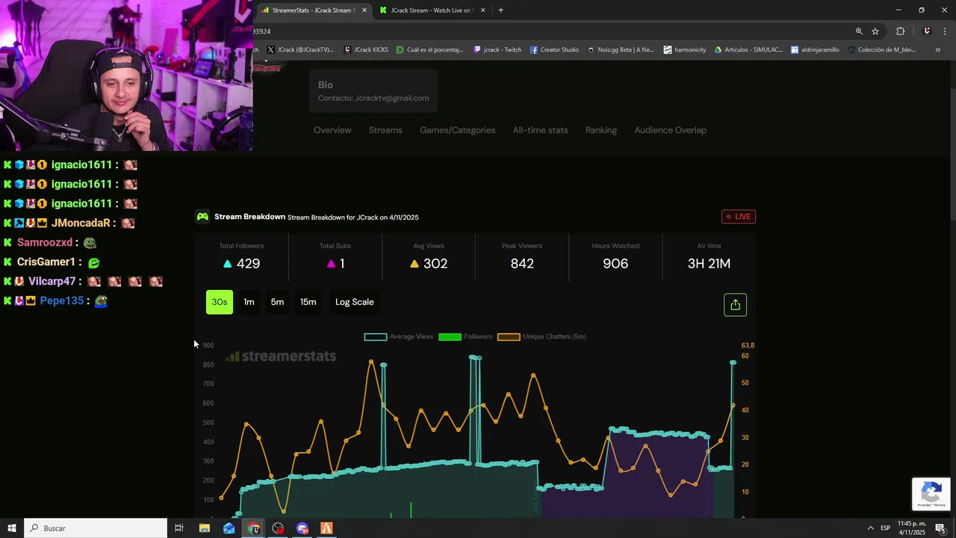The width and height of the screenshot is (956, 538).
Task: Click the ESP language indicator
Action: pyautogui.click(x=885, y=528)
